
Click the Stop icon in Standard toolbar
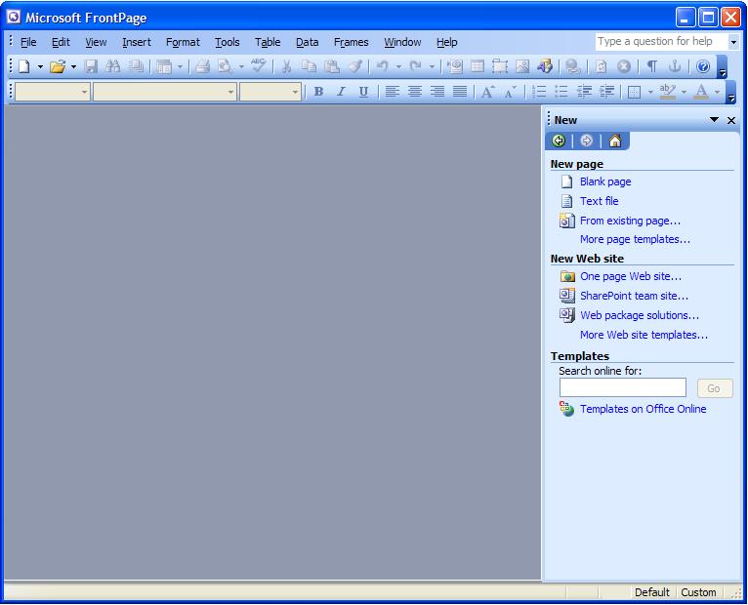pos(623,66)
